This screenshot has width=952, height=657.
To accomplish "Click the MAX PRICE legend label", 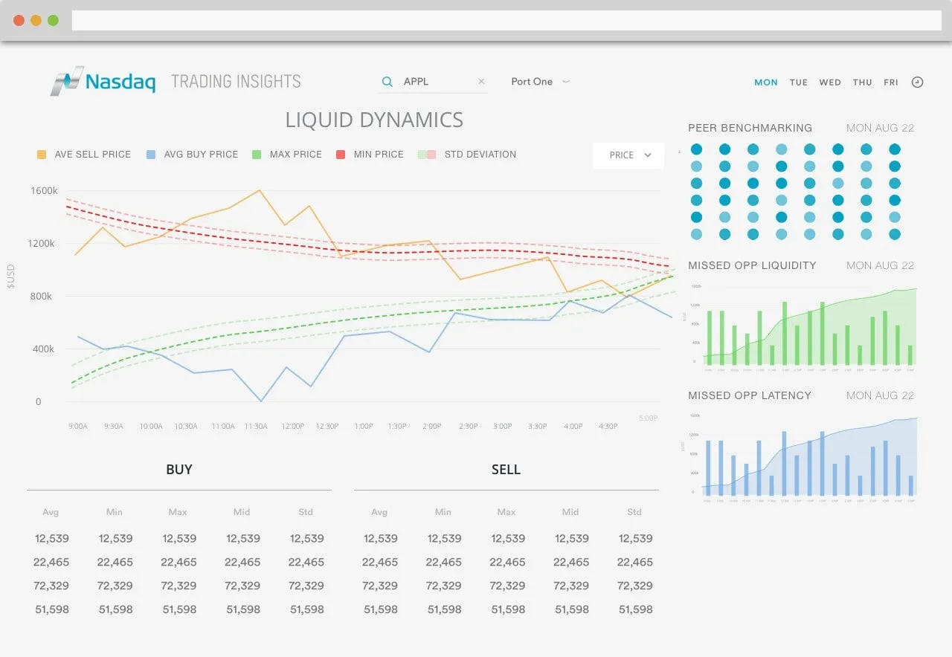I will [x=296, y=155].
